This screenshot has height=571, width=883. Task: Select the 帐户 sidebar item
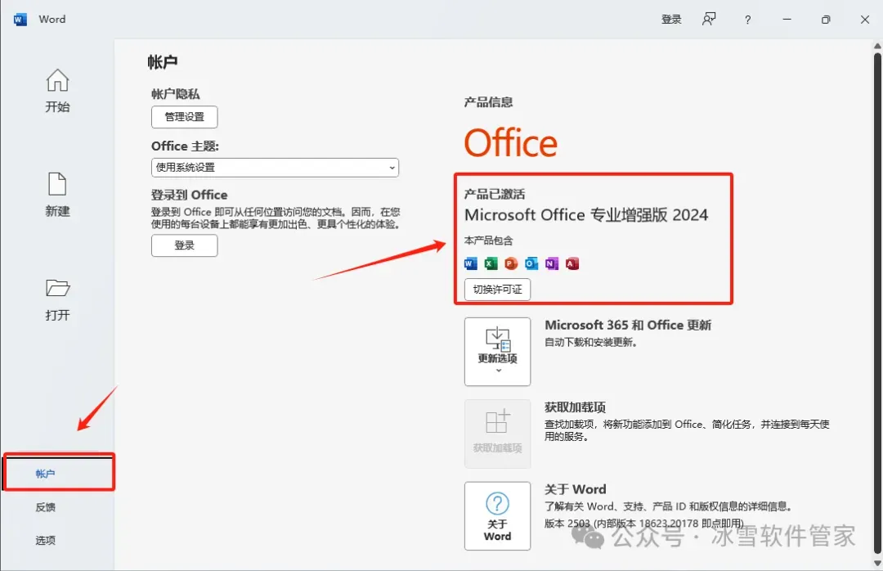(x=59, y=474)
